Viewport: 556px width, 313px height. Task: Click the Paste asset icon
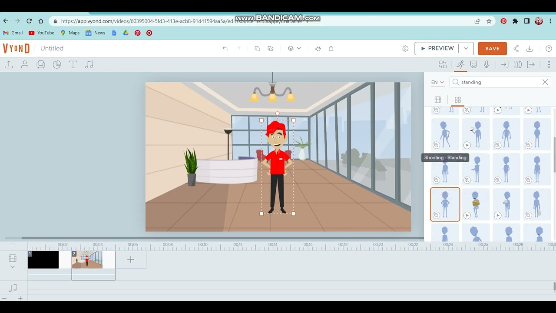coord(271,49)
